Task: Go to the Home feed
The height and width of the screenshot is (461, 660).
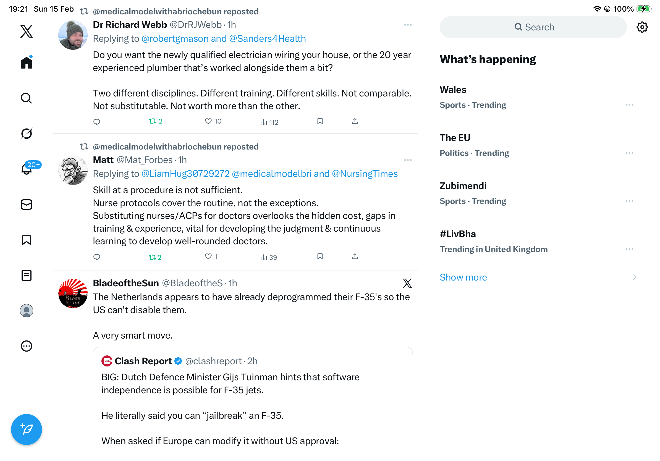Action: coord(27,62)
